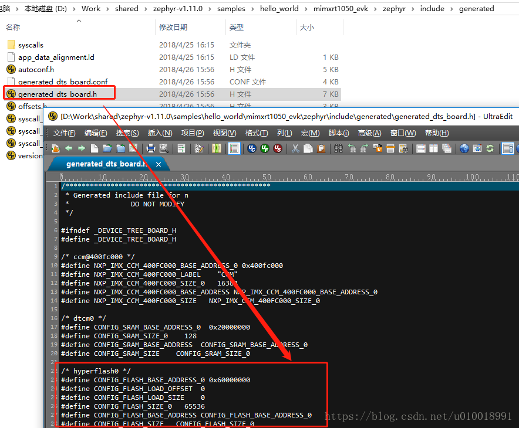Image resolution: width=519 pixels, height=428 pixels.
Task: Click the Cut scissors icon
Action: (x=295, y=148)
